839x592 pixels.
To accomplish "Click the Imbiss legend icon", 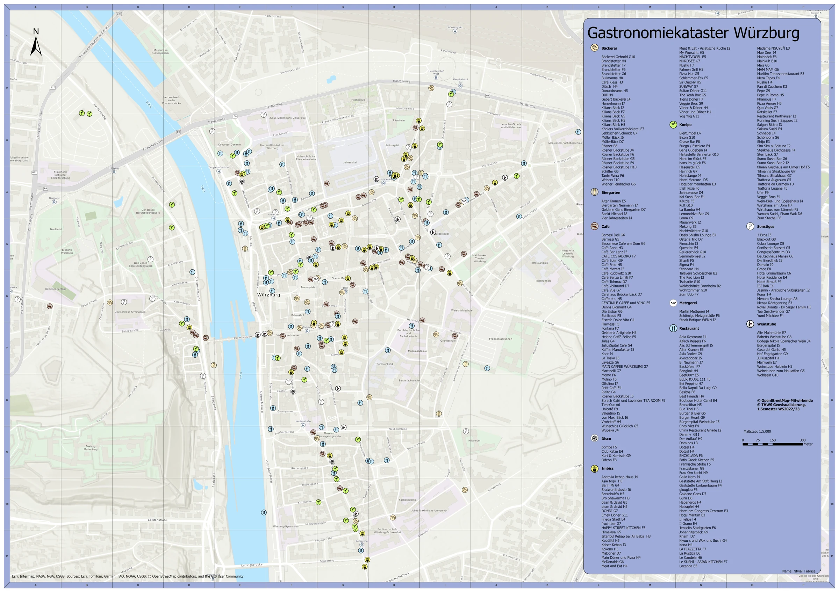I will pos(594,468).
